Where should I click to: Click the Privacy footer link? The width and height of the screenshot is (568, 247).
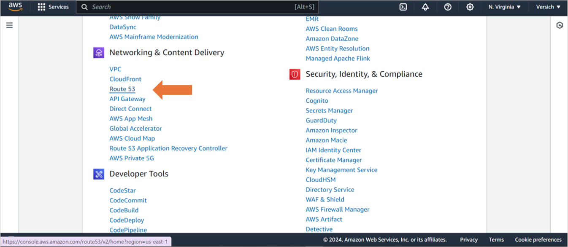pyautogui.click(x=469, y=240)
